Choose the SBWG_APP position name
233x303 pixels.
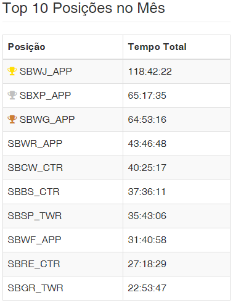pyautogui.click(x=47, y=120)
